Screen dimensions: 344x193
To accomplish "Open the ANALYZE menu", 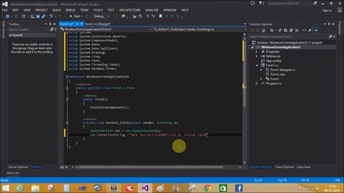I will click(x=152, y=10).
